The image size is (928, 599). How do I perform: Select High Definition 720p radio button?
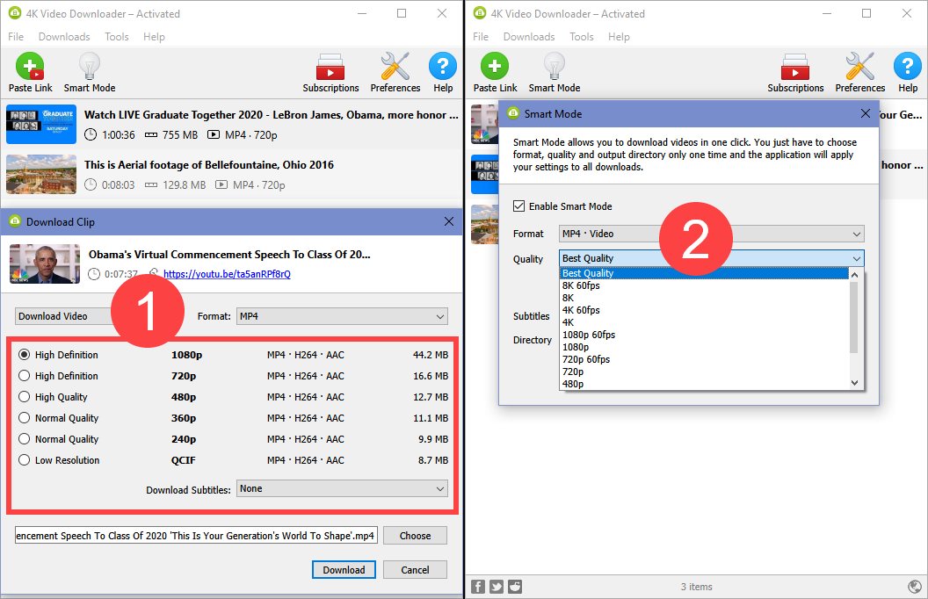(x=25, y=376)
